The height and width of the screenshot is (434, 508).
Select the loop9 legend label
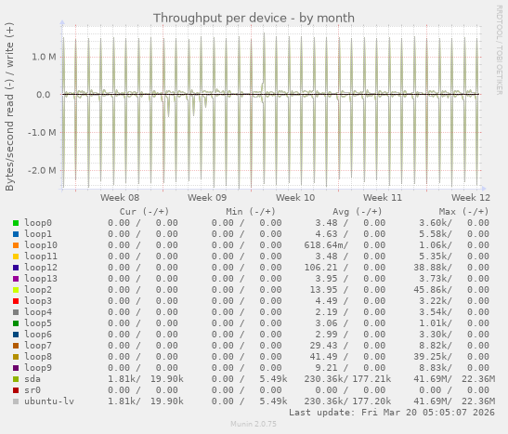pyautogui.click(x=38, y=368)
